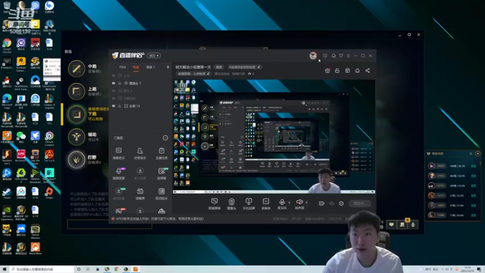Open the Steam desktop shortcut
This screenshot has width=485, height=273.
(7, 192)
